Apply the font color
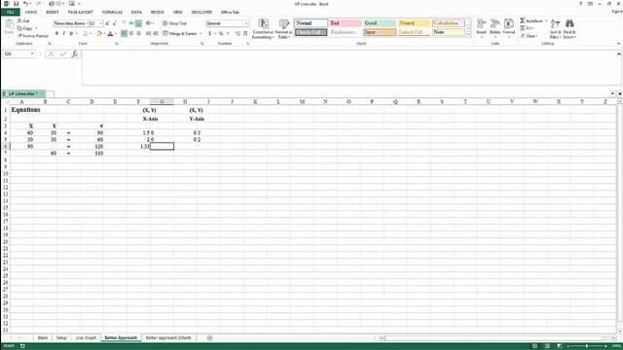This screenshot has height=350, width=623. point(110,34)
